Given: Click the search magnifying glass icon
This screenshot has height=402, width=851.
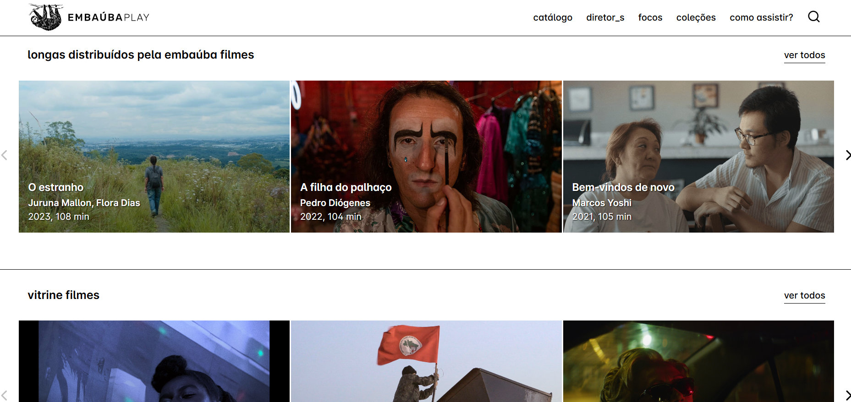Looking at the screenshot, I should [x=813, y=17].
